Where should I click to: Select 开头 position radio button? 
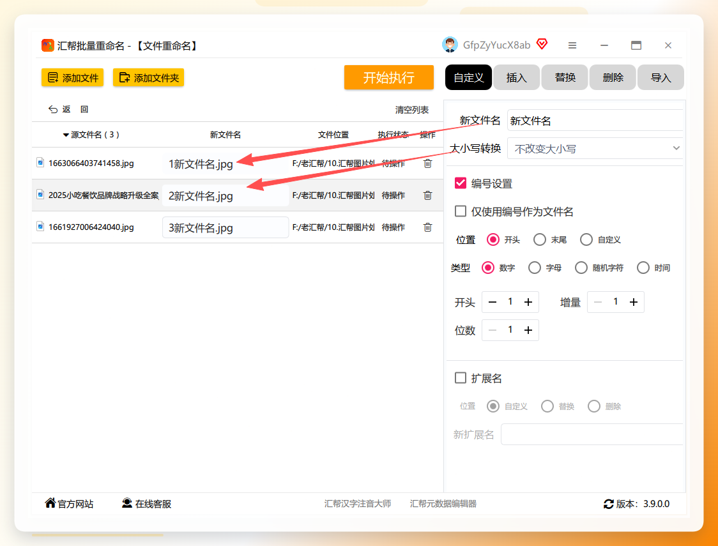click(x=493, y=239)
